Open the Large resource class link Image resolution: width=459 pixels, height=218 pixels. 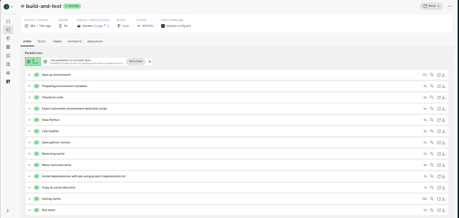(99, 26)
